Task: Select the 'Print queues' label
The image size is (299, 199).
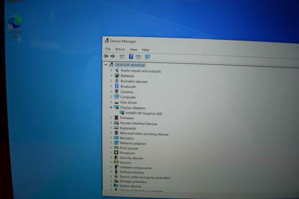Action: pos(129,148)
